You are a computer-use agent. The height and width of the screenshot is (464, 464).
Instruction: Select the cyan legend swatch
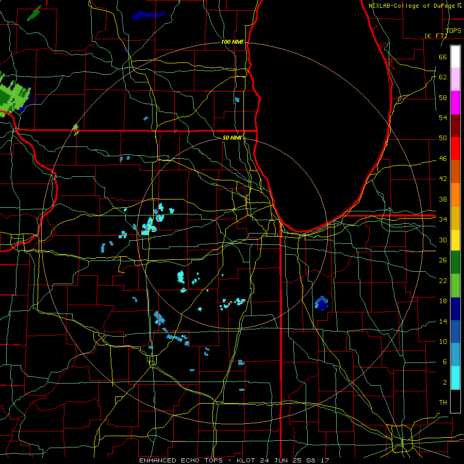click(x=455, y=378)
